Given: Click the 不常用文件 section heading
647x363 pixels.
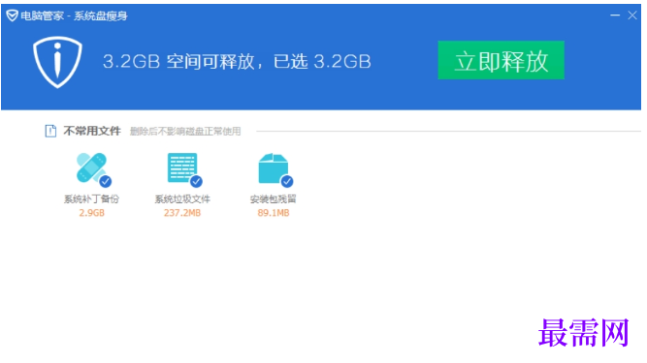Looking at the screenshot, I should 92,131.
